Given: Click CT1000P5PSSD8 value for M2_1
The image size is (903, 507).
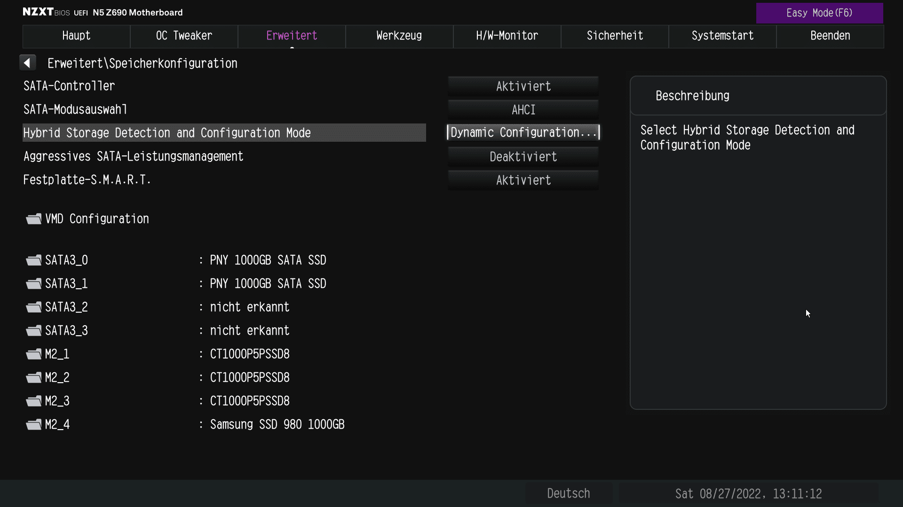Looking at the screenshot, I should click(x=250, y=354).
